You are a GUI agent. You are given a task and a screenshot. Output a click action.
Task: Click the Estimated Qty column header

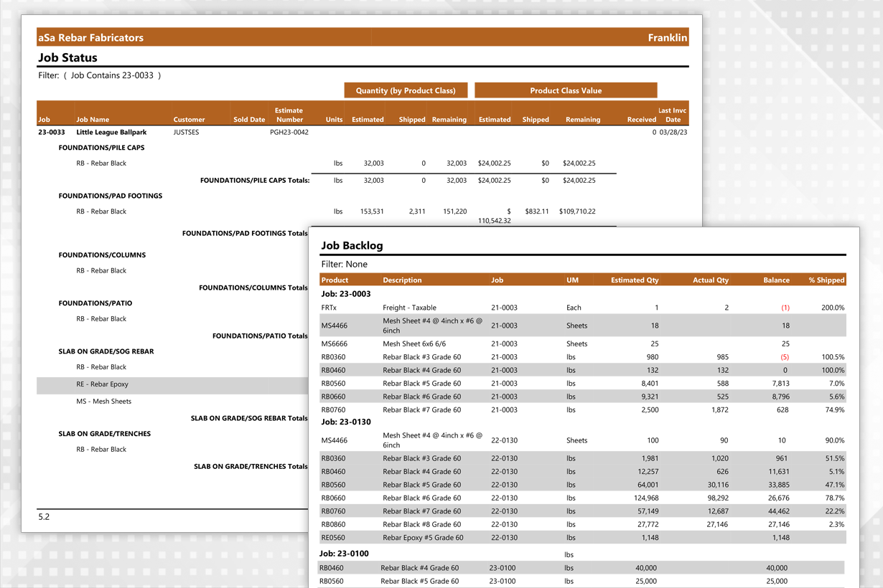click(634, 280)
